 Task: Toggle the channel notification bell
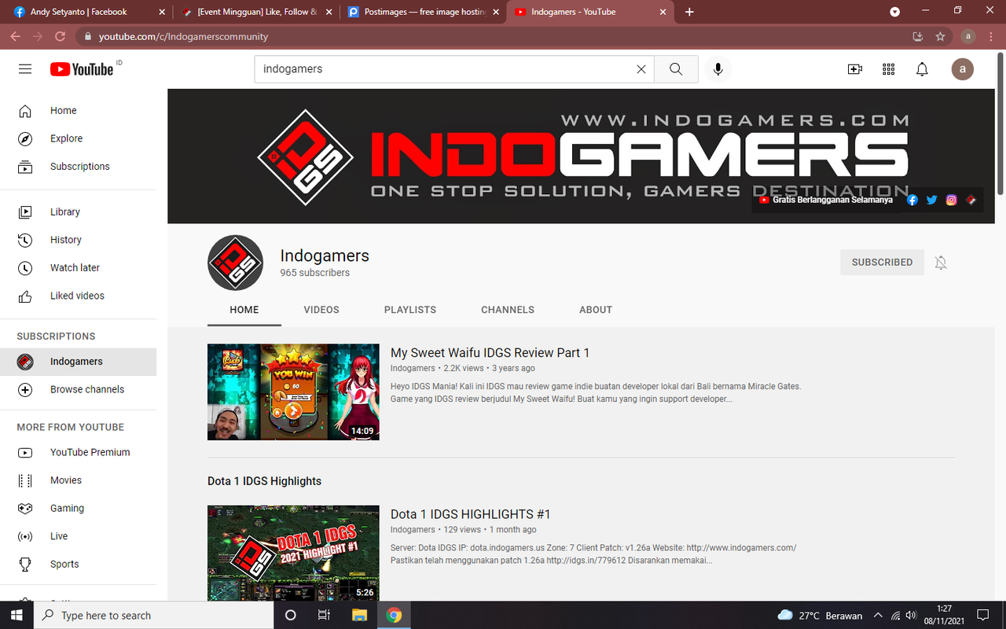(x=941, y=263)
